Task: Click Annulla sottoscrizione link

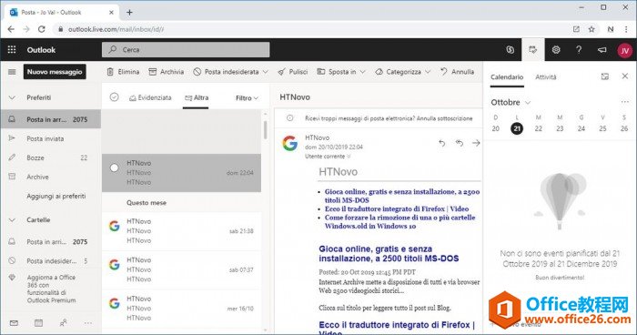Action: point(444,118)
